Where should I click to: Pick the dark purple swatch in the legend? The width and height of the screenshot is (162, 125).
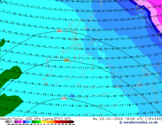15,122
